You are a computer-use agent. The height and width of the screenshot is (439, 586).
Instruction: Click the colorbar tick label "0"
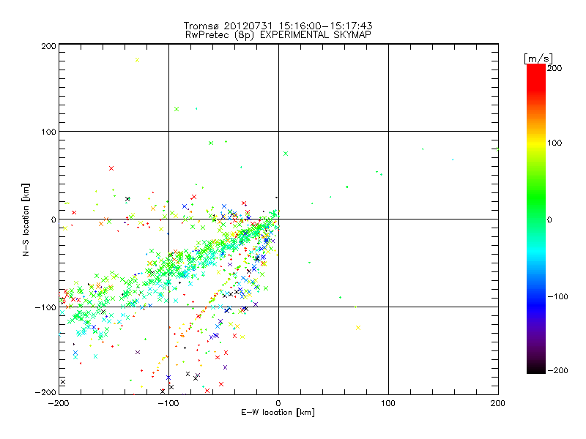(x=549, y=219)
